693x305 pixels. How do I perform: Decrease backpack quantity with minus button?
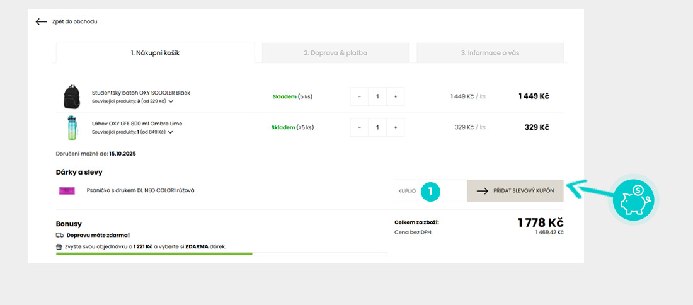click(x=359, y=96)
